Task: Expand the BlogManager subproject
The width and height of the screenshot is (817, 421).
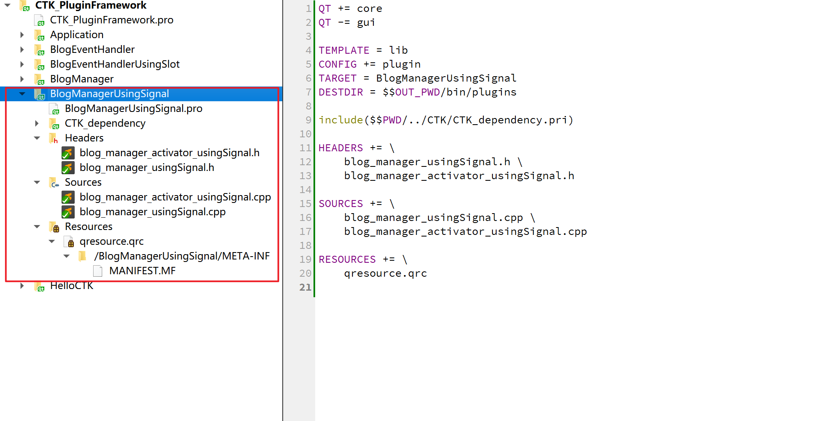Action: [22, 79]
